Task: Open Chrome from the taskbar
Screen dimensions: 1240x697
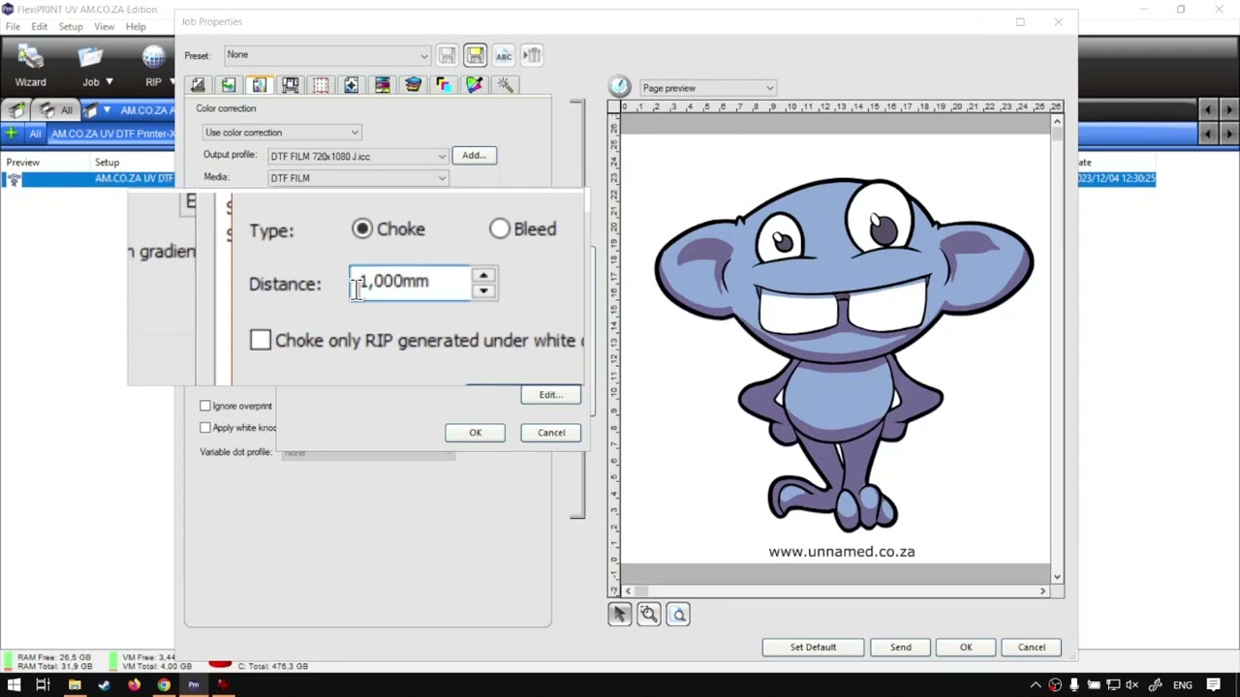Action: [x=164, y=685]
